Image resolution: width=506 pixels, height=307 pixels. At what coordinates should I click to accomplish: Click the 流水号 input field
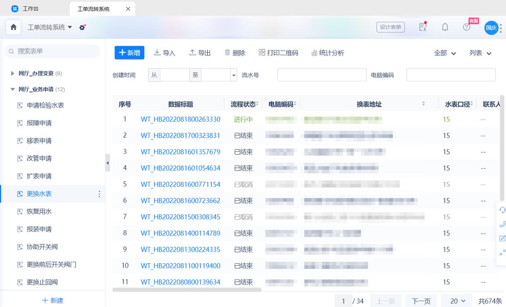[322, 74]
